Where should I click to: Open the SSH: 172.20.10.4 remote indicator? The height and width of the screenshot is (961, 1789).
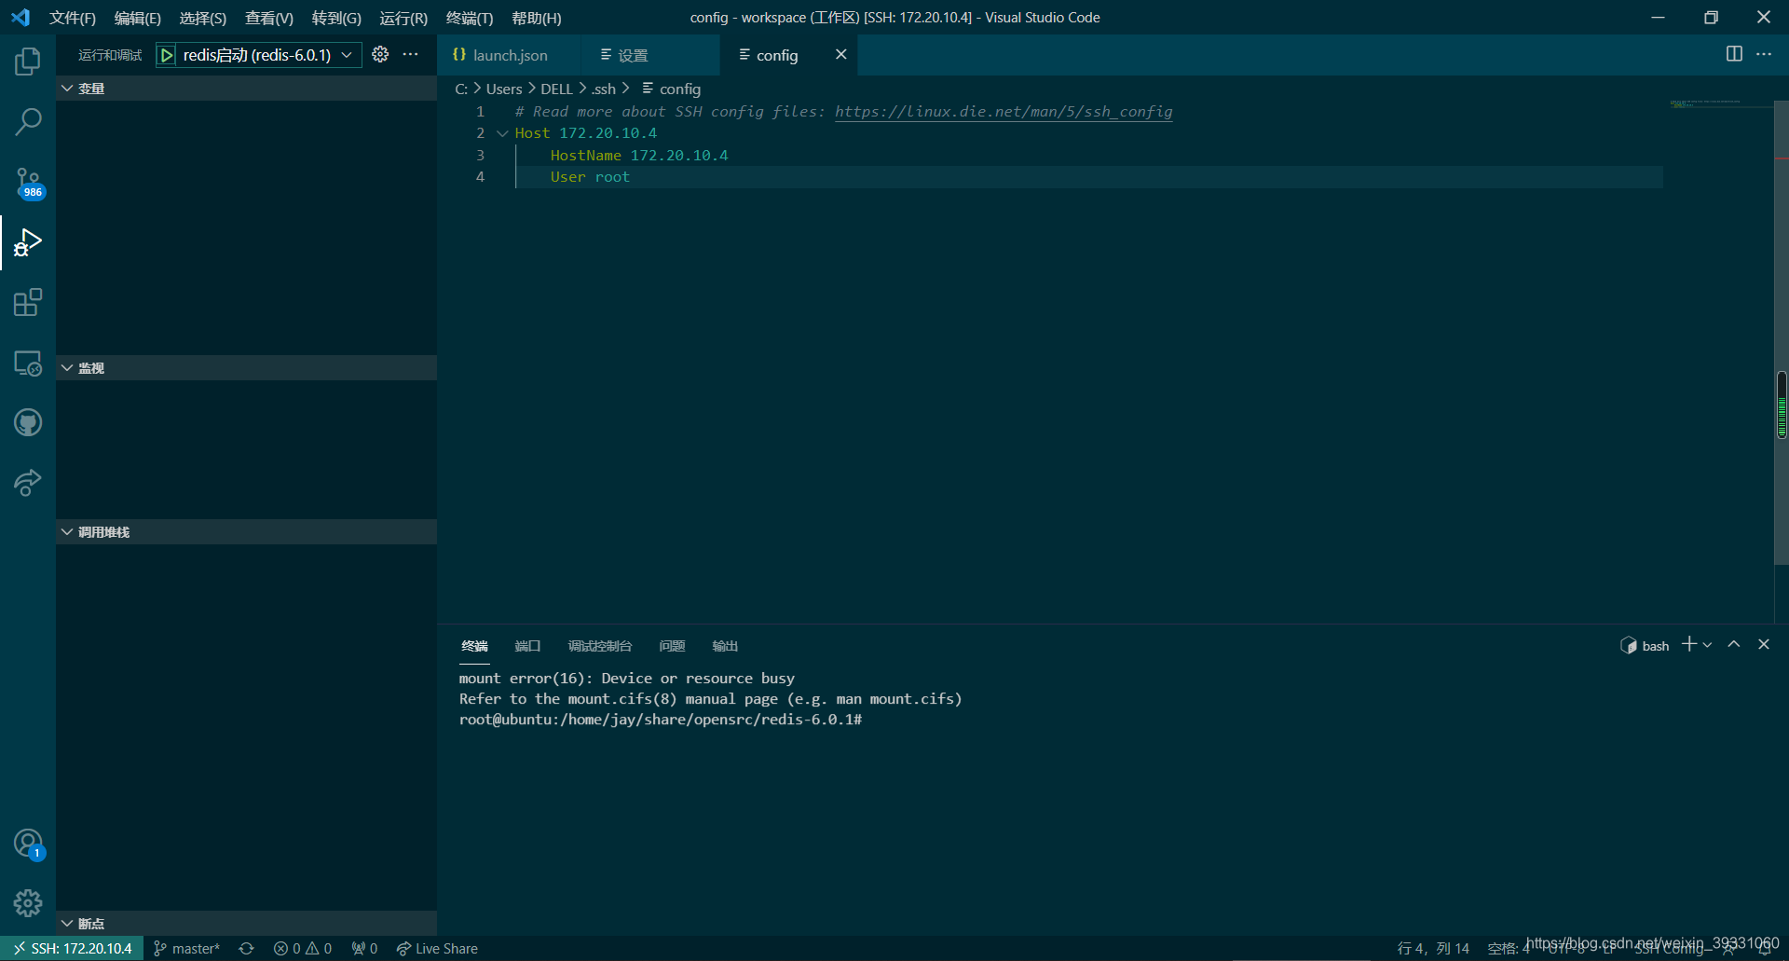coord(72,948)
